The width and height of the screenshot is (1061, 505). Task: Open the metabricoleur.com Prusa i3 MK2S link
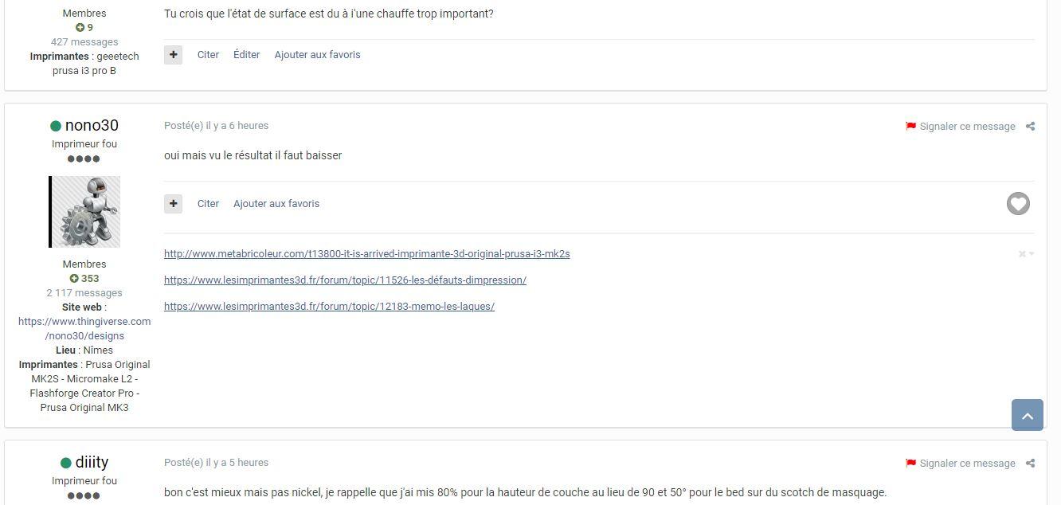click(x=367, y=254)
